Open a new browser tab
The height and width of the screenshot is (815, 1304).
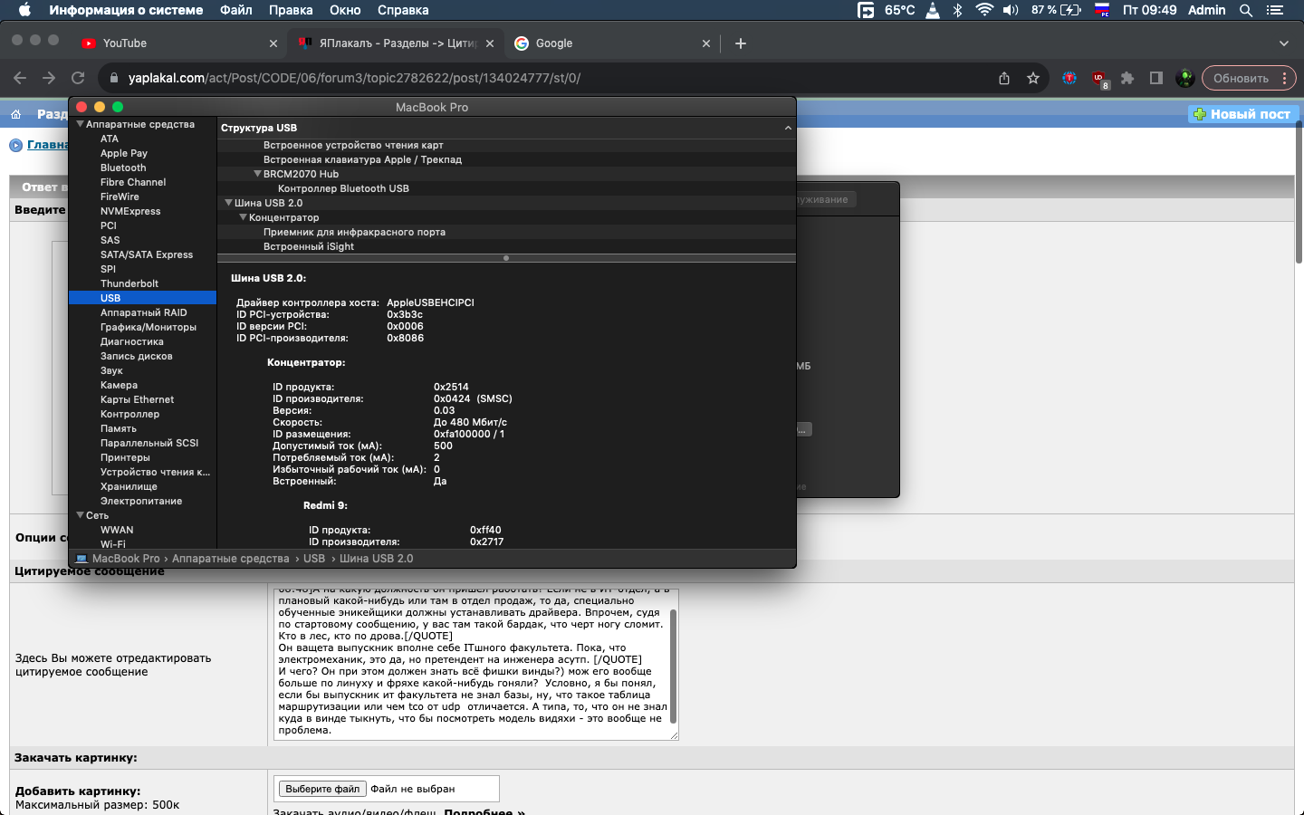click(741, 43)
